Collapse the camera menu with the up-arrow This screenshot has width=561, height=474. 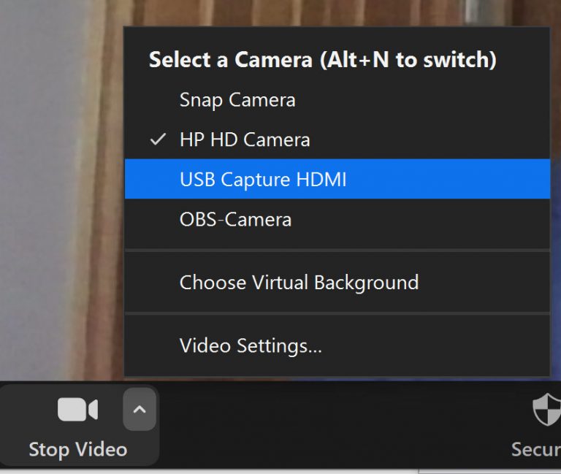coord(140,410)
